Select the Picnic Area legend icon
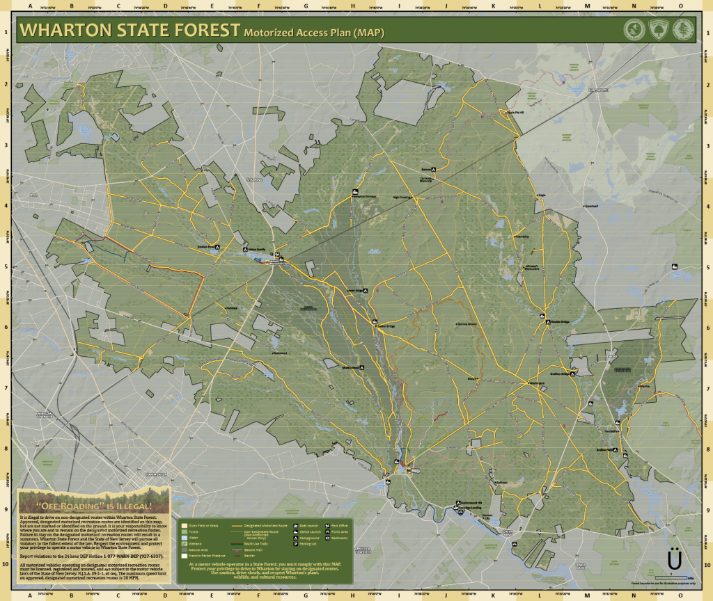This screenshot has height=601, width=713. (x=327, y=531)
